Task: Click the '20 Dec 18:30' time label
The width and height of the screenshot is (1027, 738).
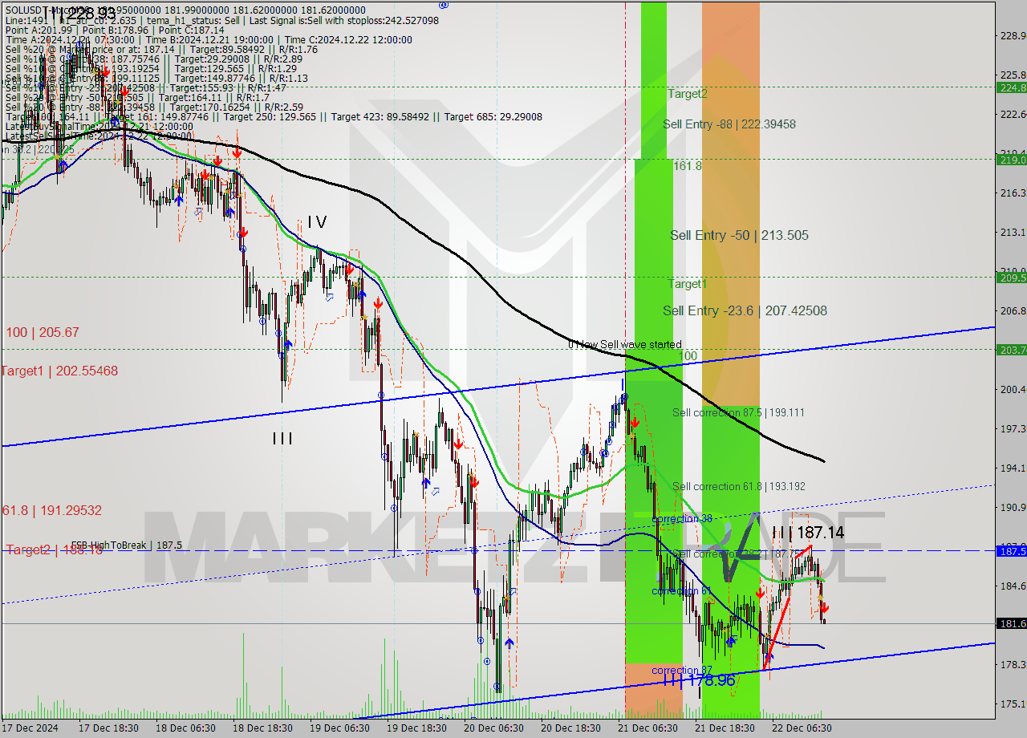Action: coord(571,728)
